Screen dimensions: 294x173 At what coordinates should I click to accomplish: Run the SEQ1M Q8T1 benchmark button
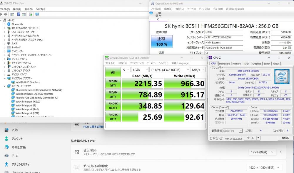[x=113, y=83]
